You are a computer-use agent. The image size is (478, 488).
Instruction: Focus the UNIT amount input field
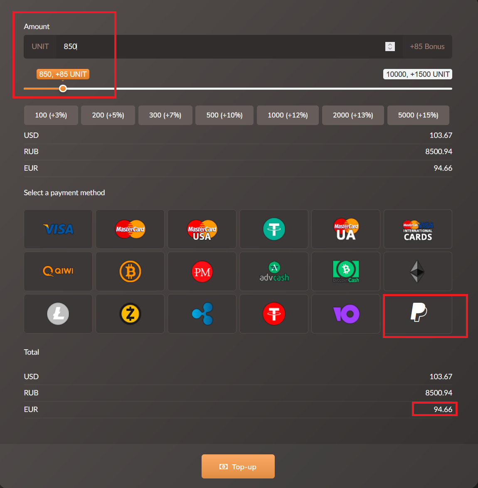(x=220, y=47)
